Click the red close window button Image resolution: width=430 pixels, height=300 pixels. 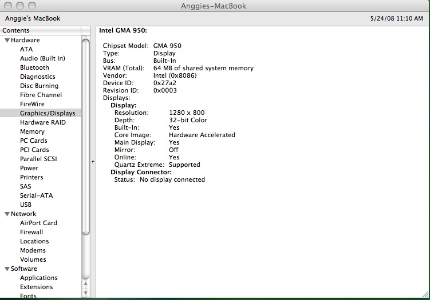click(8, 6)
